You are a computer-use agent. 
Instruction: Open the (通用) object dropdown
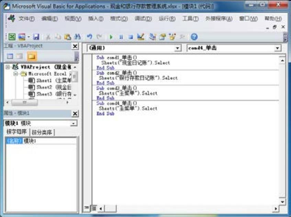pyautogui.click(x=177, y=48)
